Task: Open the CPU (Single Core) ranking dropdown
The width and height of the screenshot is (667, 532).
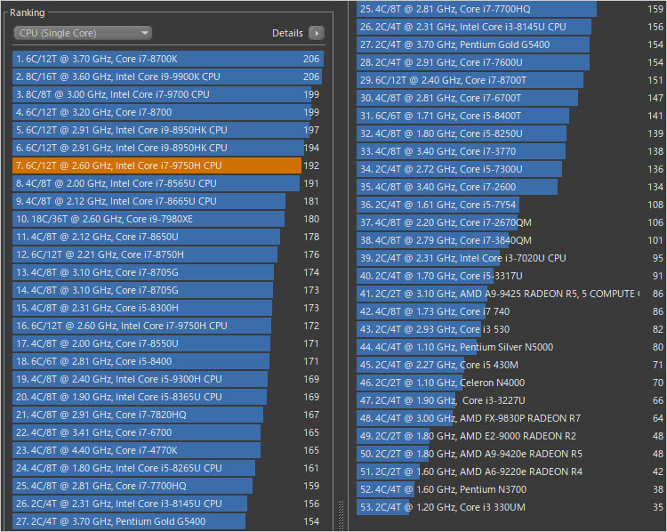Action: (83, 33)
